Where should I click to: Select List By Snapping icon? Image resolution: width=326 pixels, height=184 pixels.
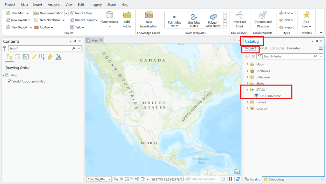[x=42, y=57]
